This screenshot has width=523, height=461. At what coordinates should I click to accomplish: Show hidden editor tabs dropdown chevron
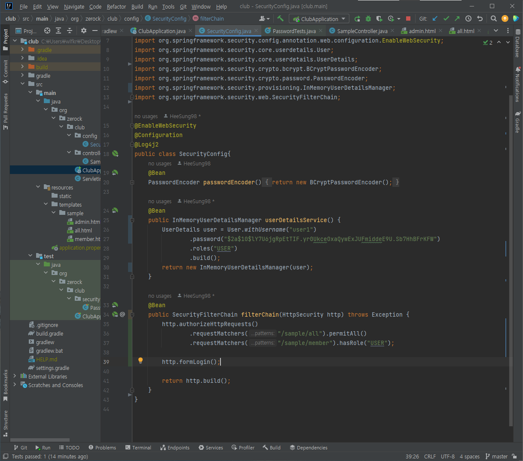(496, 31)
